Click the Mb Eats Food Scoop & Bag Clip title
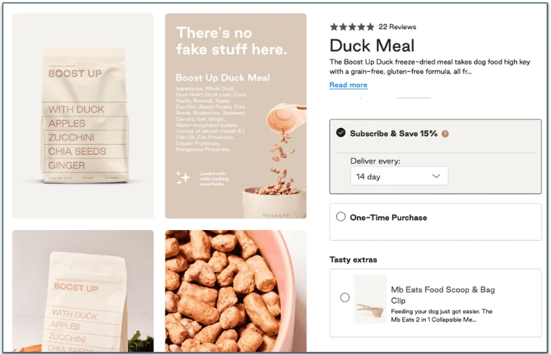This screenshot has height=354, width=551. (443, 295)
